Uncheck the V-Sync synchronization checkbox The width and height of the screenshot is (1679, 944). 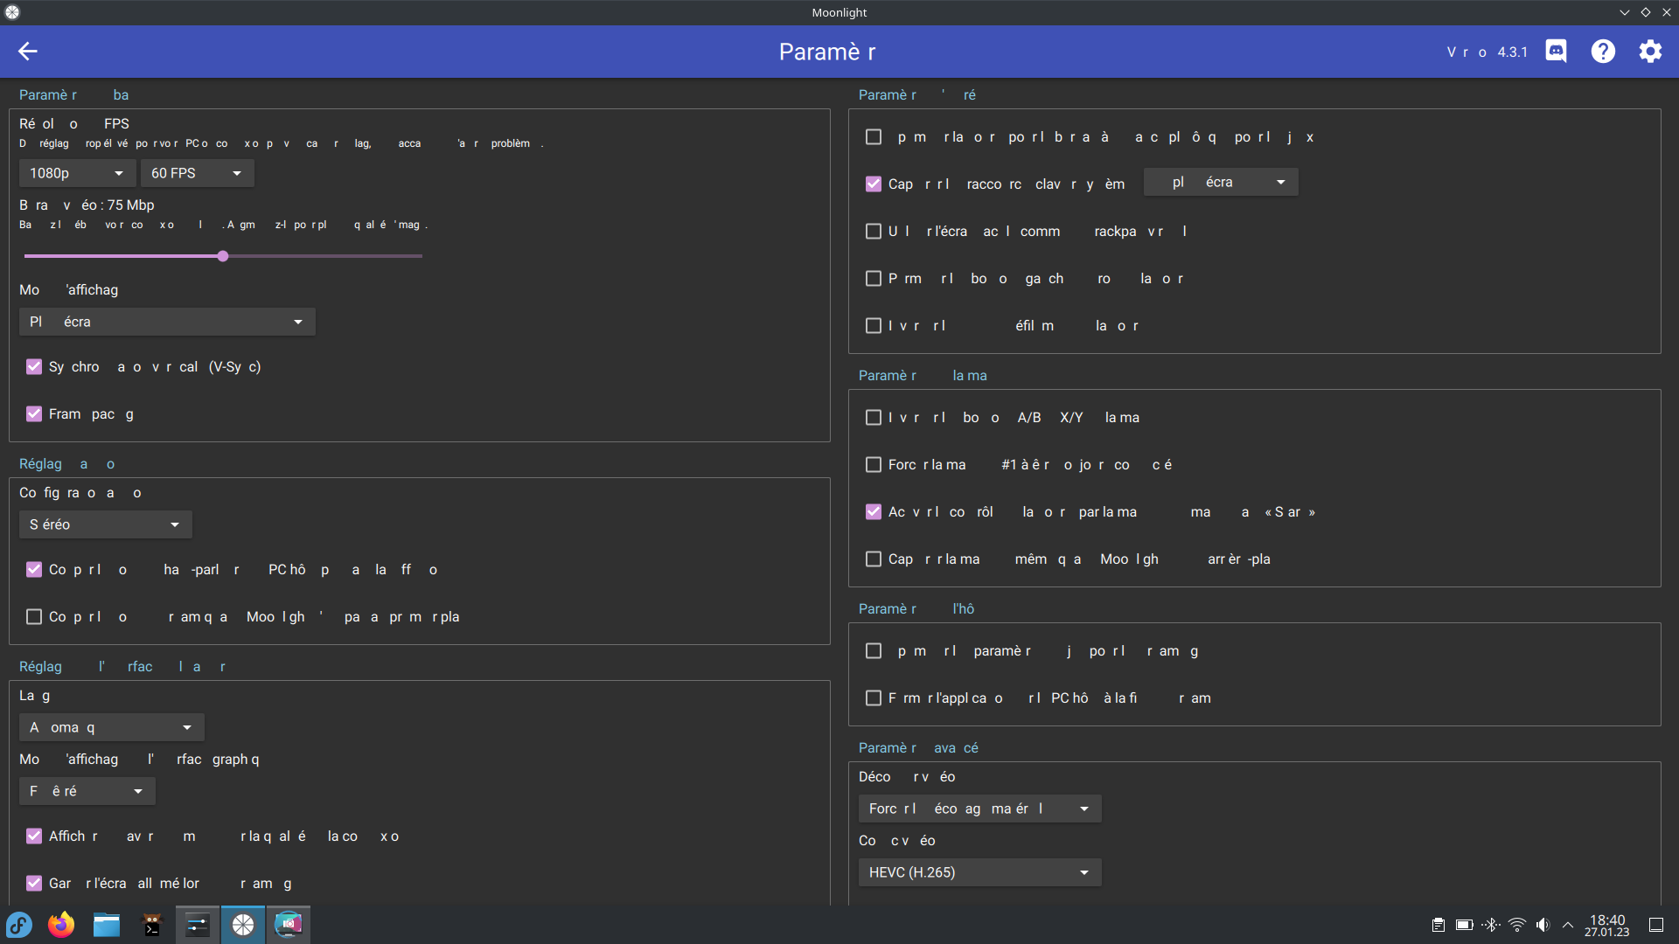[34, 366]
